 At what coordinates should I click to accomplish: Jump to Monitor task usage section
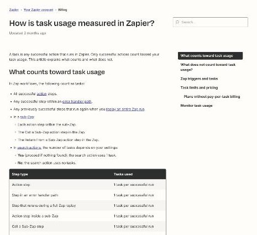pos(196,106)
